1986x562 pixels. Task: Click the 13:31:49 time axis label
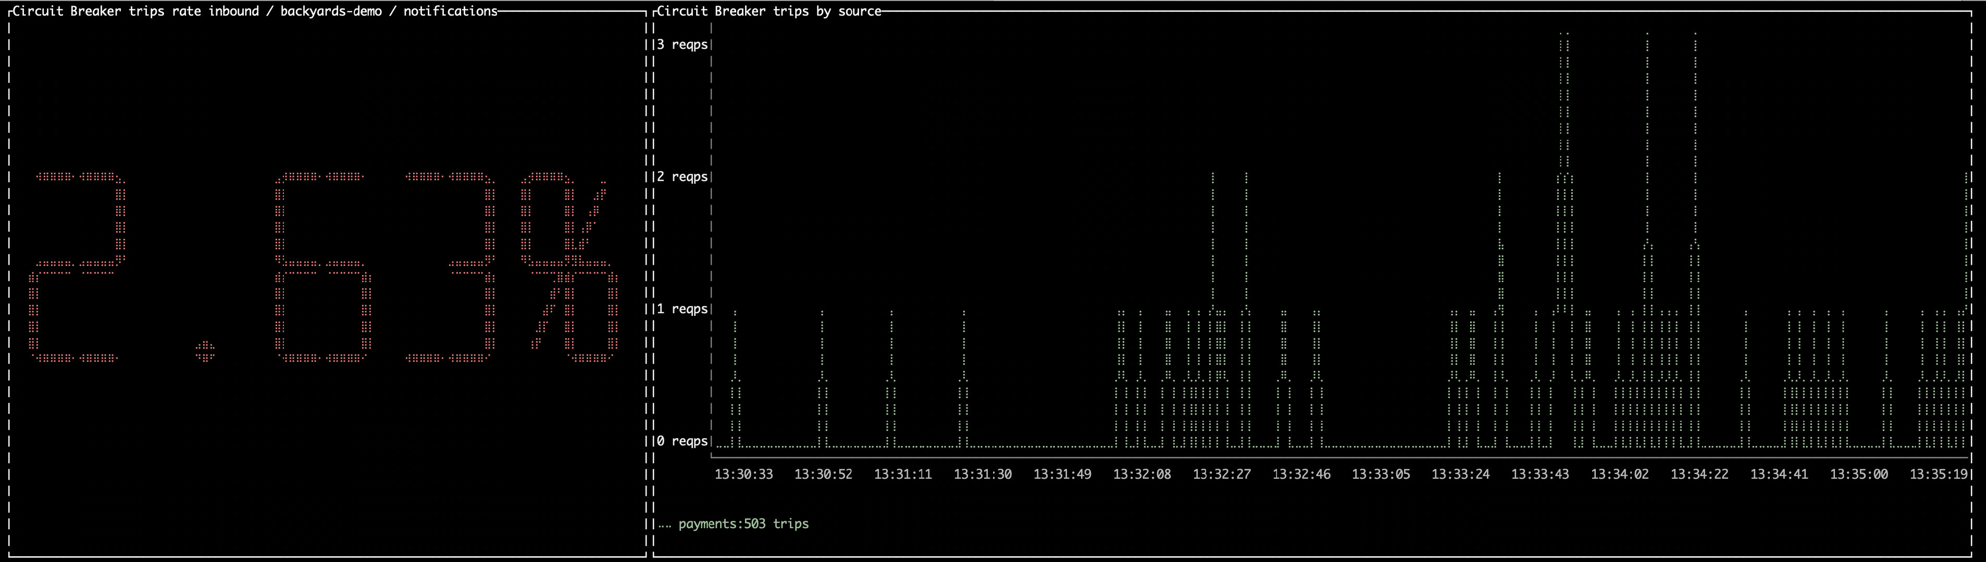1062,474
